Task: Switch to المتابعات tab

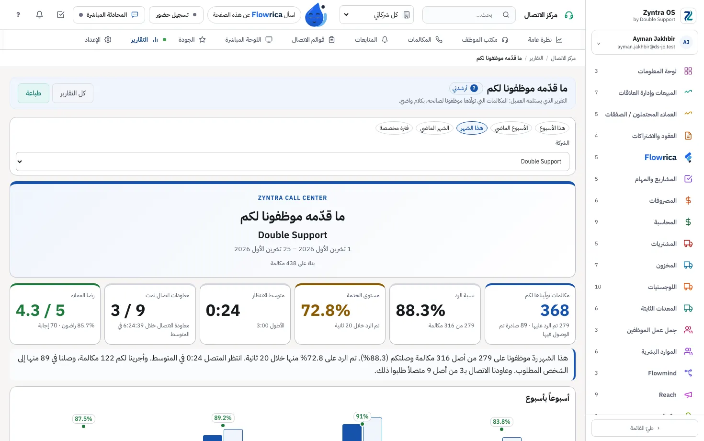Action: pyautogui.click(x=371, y=40)
